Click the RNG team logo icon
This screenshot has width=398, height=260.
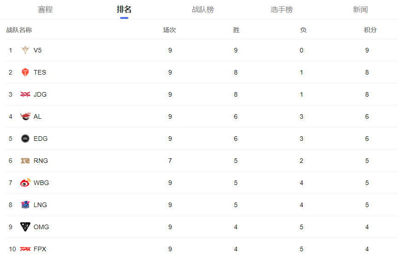(x=25, y=161)
